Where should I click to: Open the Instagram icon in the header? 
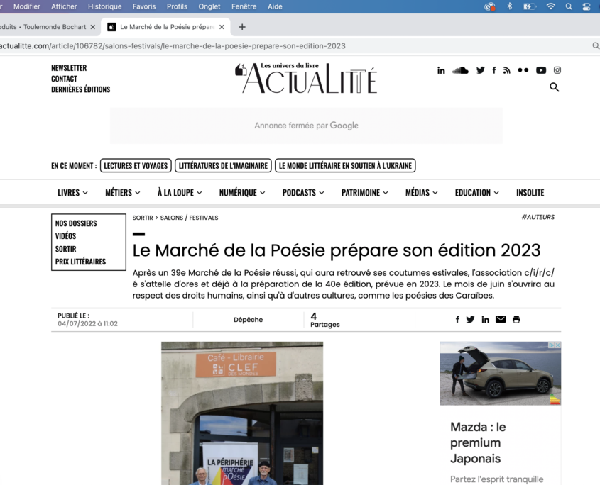tap(557, 70)
